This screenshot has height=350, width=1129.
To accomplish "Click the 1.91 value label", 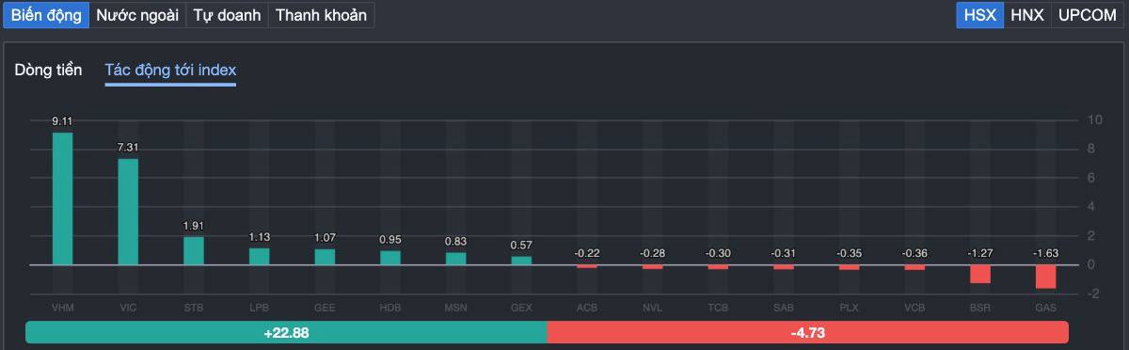I will coord(194,226).
